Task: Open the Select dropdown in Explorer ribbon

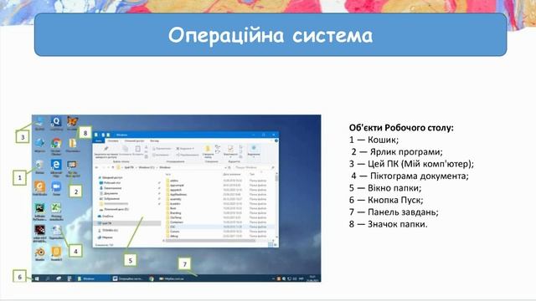Action: 254,151
